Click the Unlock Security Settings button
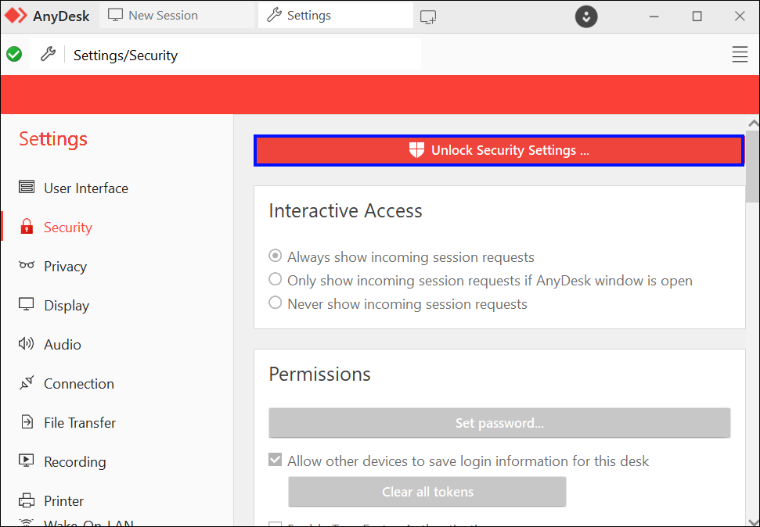 point(499,150)
